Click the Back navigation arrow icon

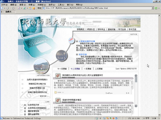[x=7, y=8]
